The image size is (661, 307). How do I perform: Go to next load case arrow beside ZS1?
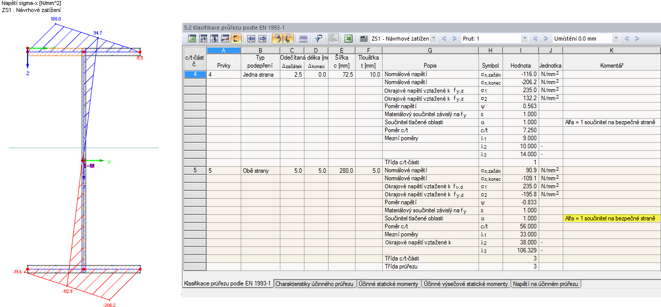coord(455,39)
